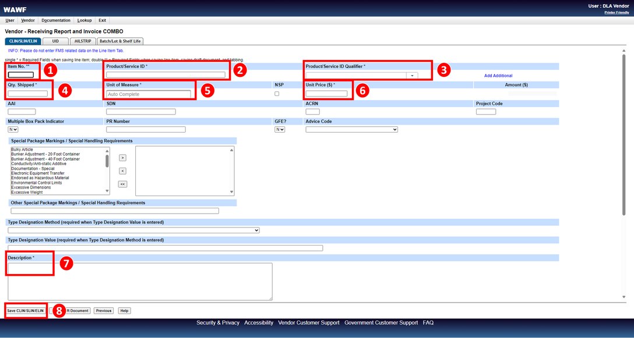This screenshot has height=338, width=634.
Task: Open the FAQ footer link
Action: (428, 323)
